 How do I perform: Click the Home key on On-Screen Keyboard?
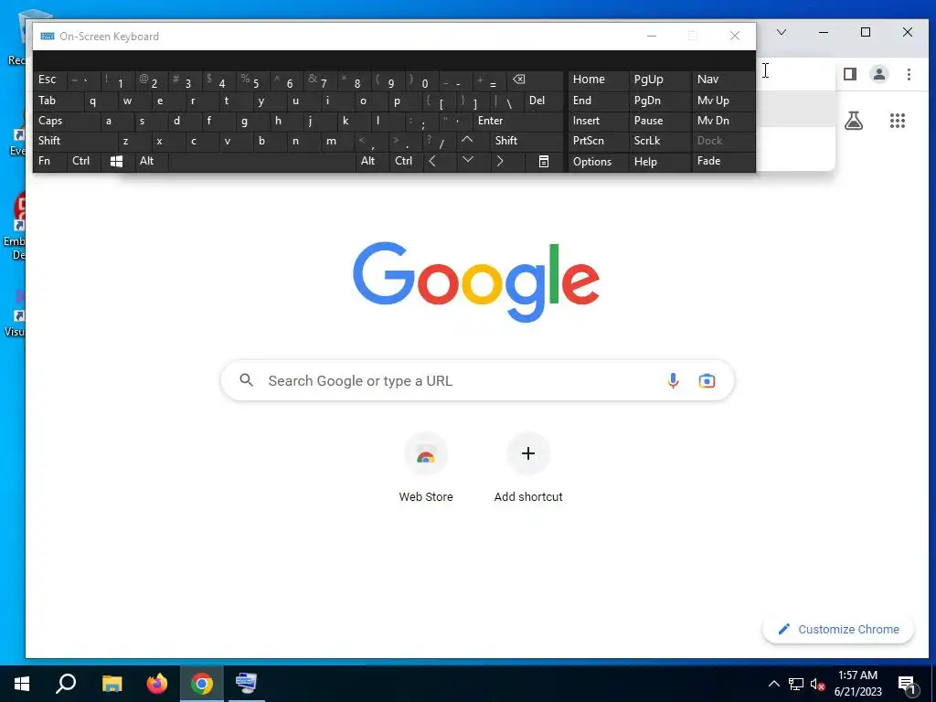tap(598, 80)
